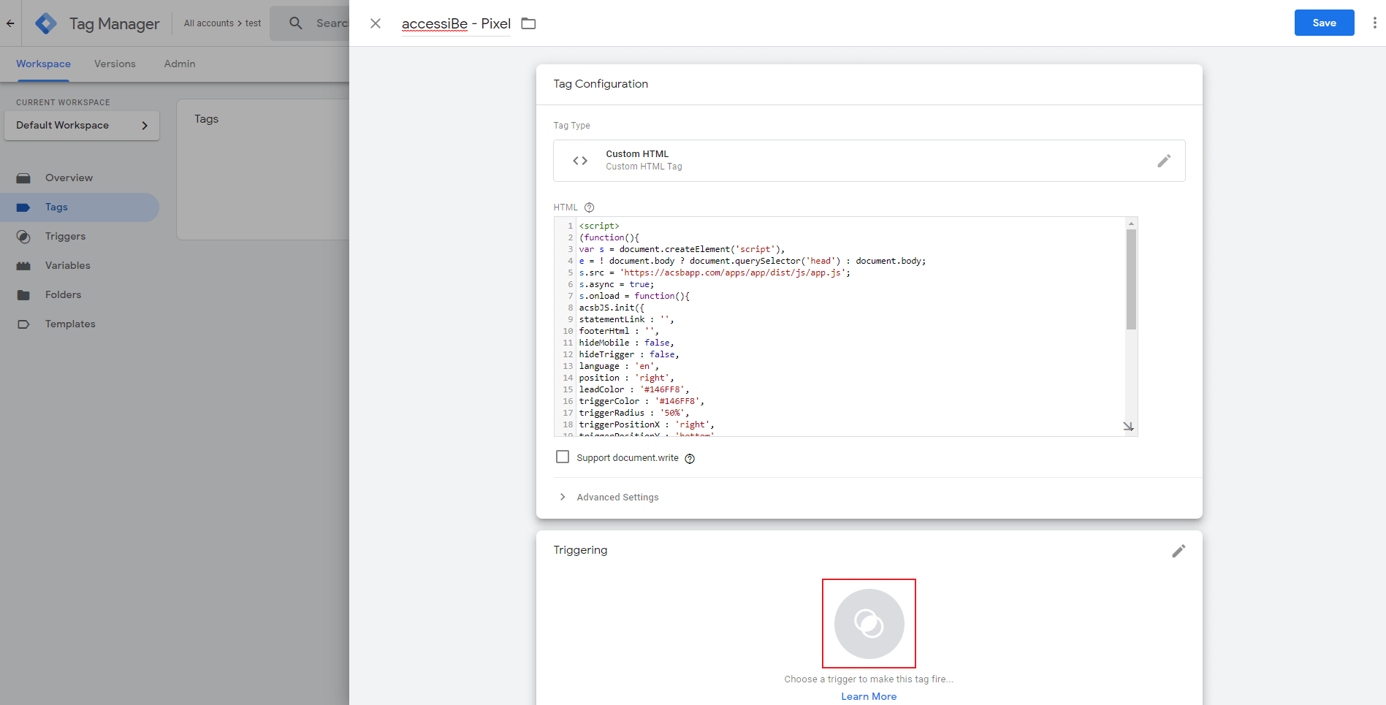This screenshot has width=1386, height=705.
Task: Close the tag editor panel
Action: [376, 23]
